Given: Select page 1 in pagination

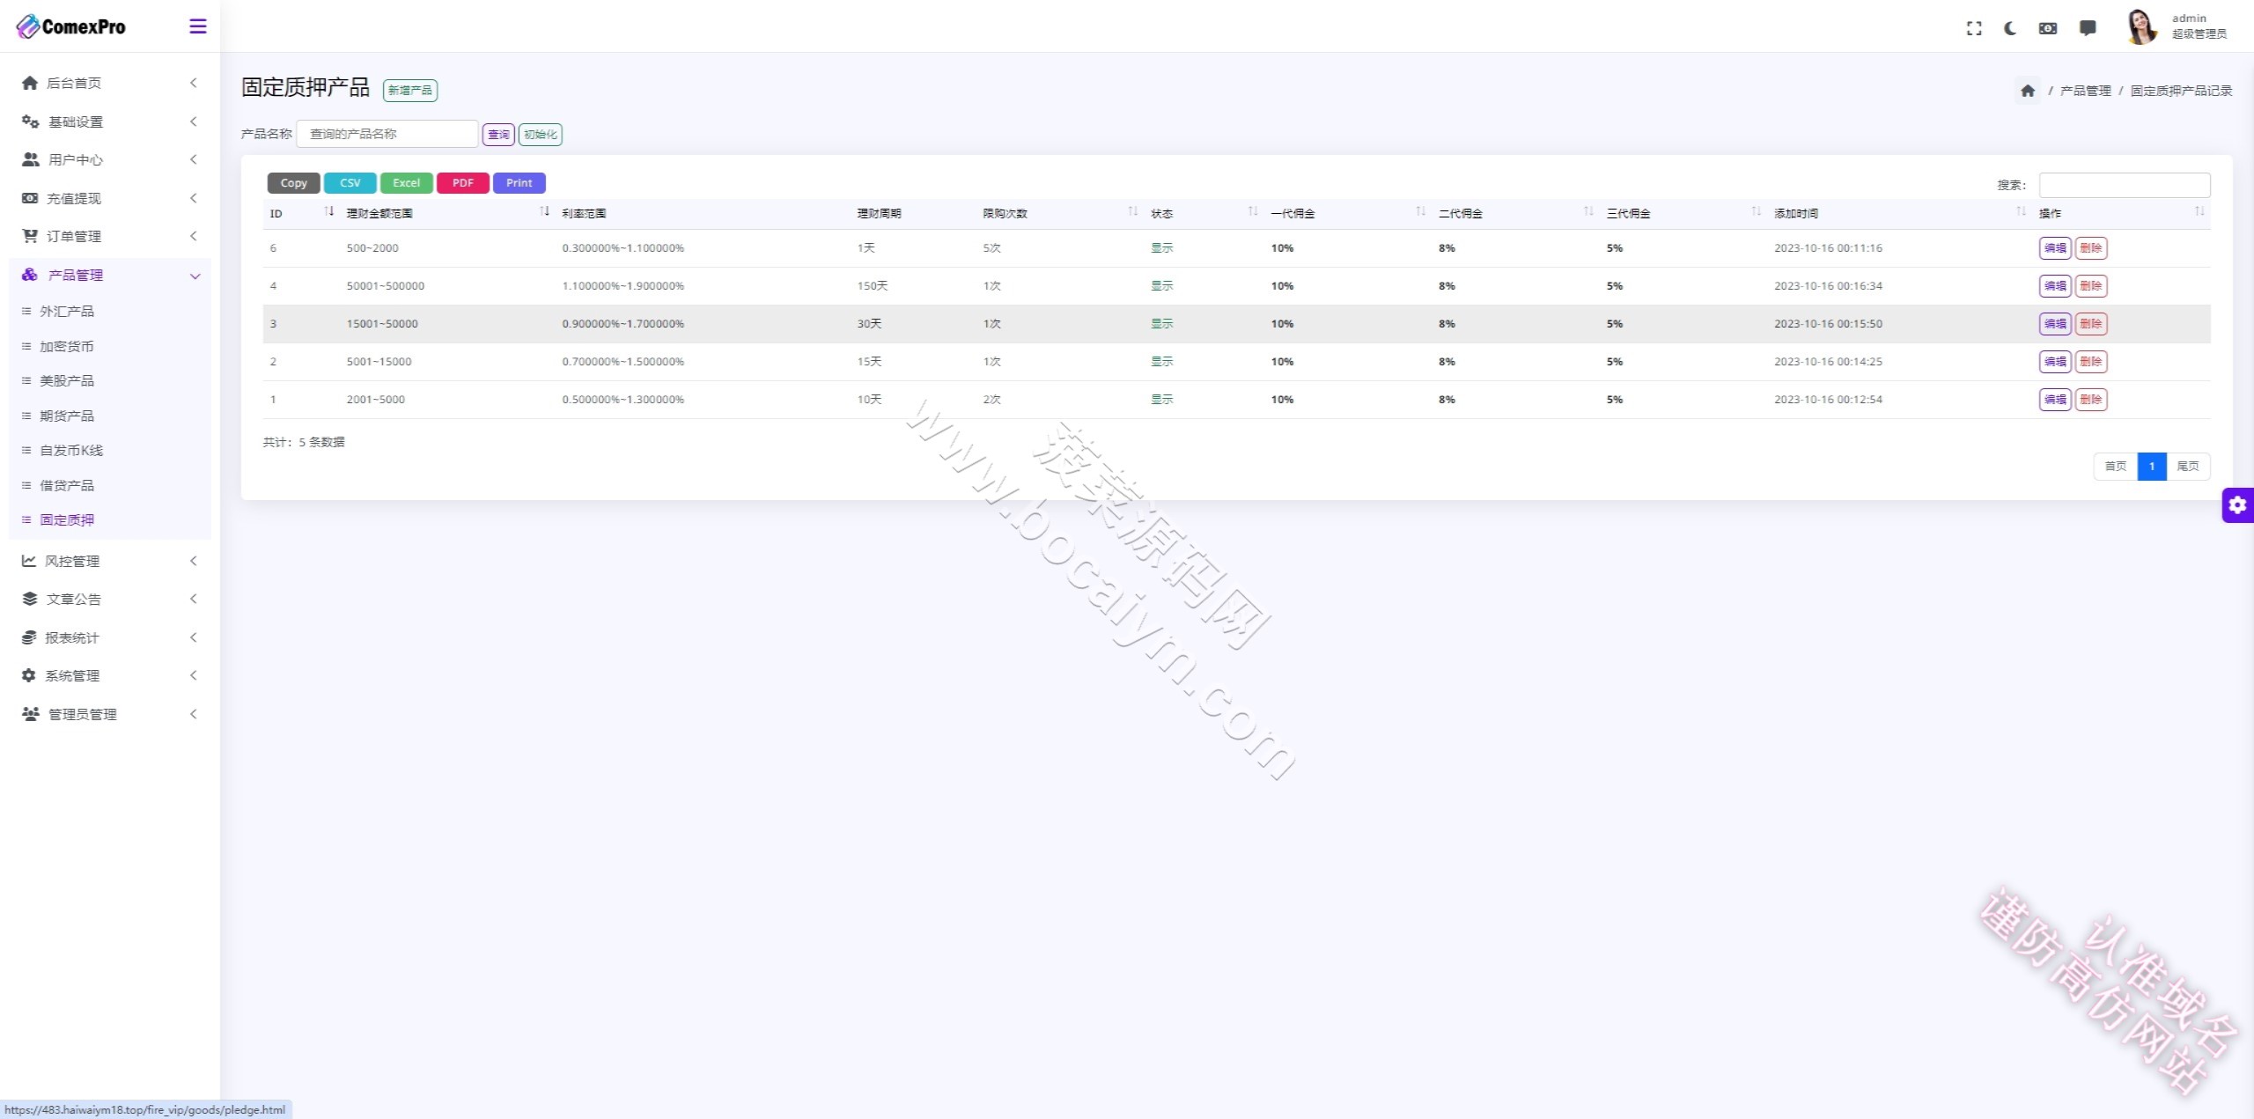Looking at the screenshot, I should pos(2152,466).
